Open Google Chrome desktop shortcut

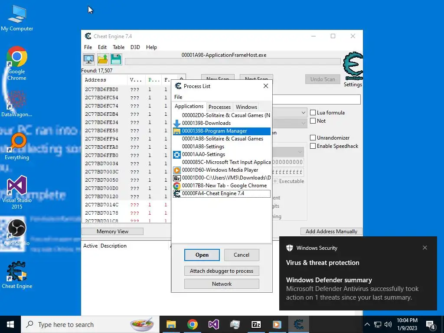coord(17,63)
